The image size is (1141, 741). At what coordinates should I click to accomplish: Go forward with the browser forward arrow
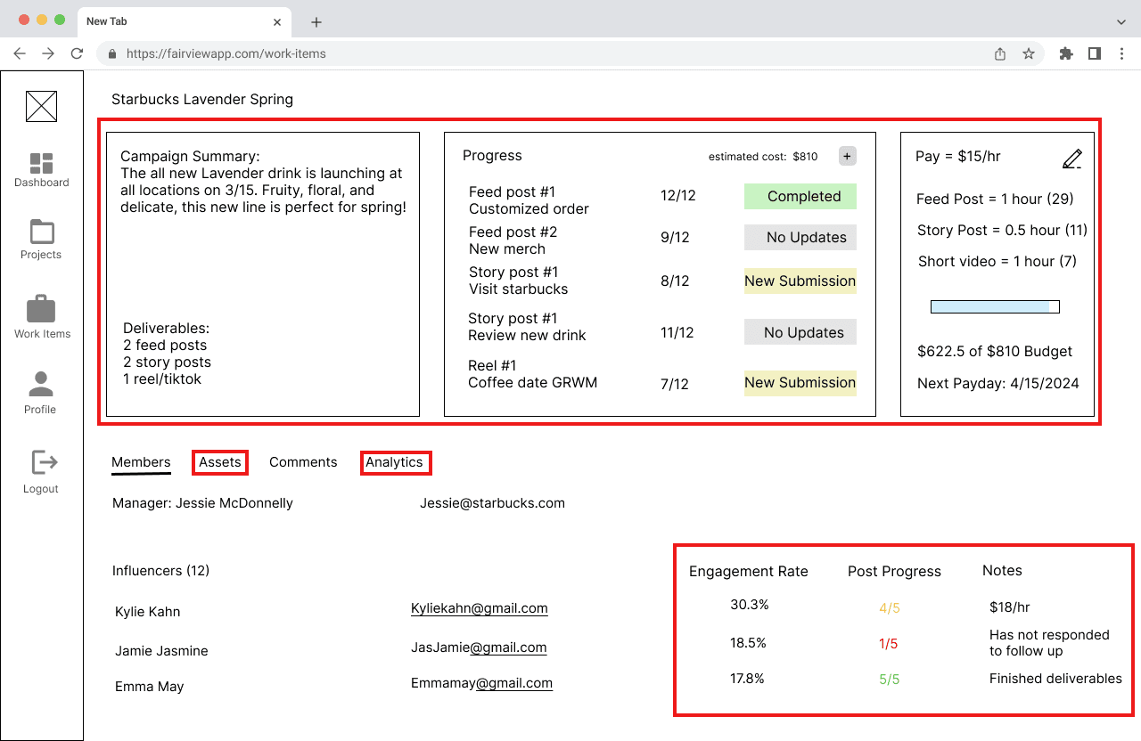tap(48, 53)
